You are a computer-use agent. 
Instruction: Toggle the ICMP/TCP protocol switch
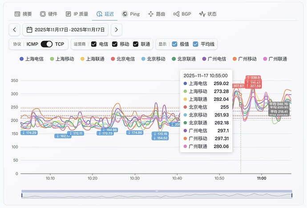pyautogui.click(x=46, y=44)
